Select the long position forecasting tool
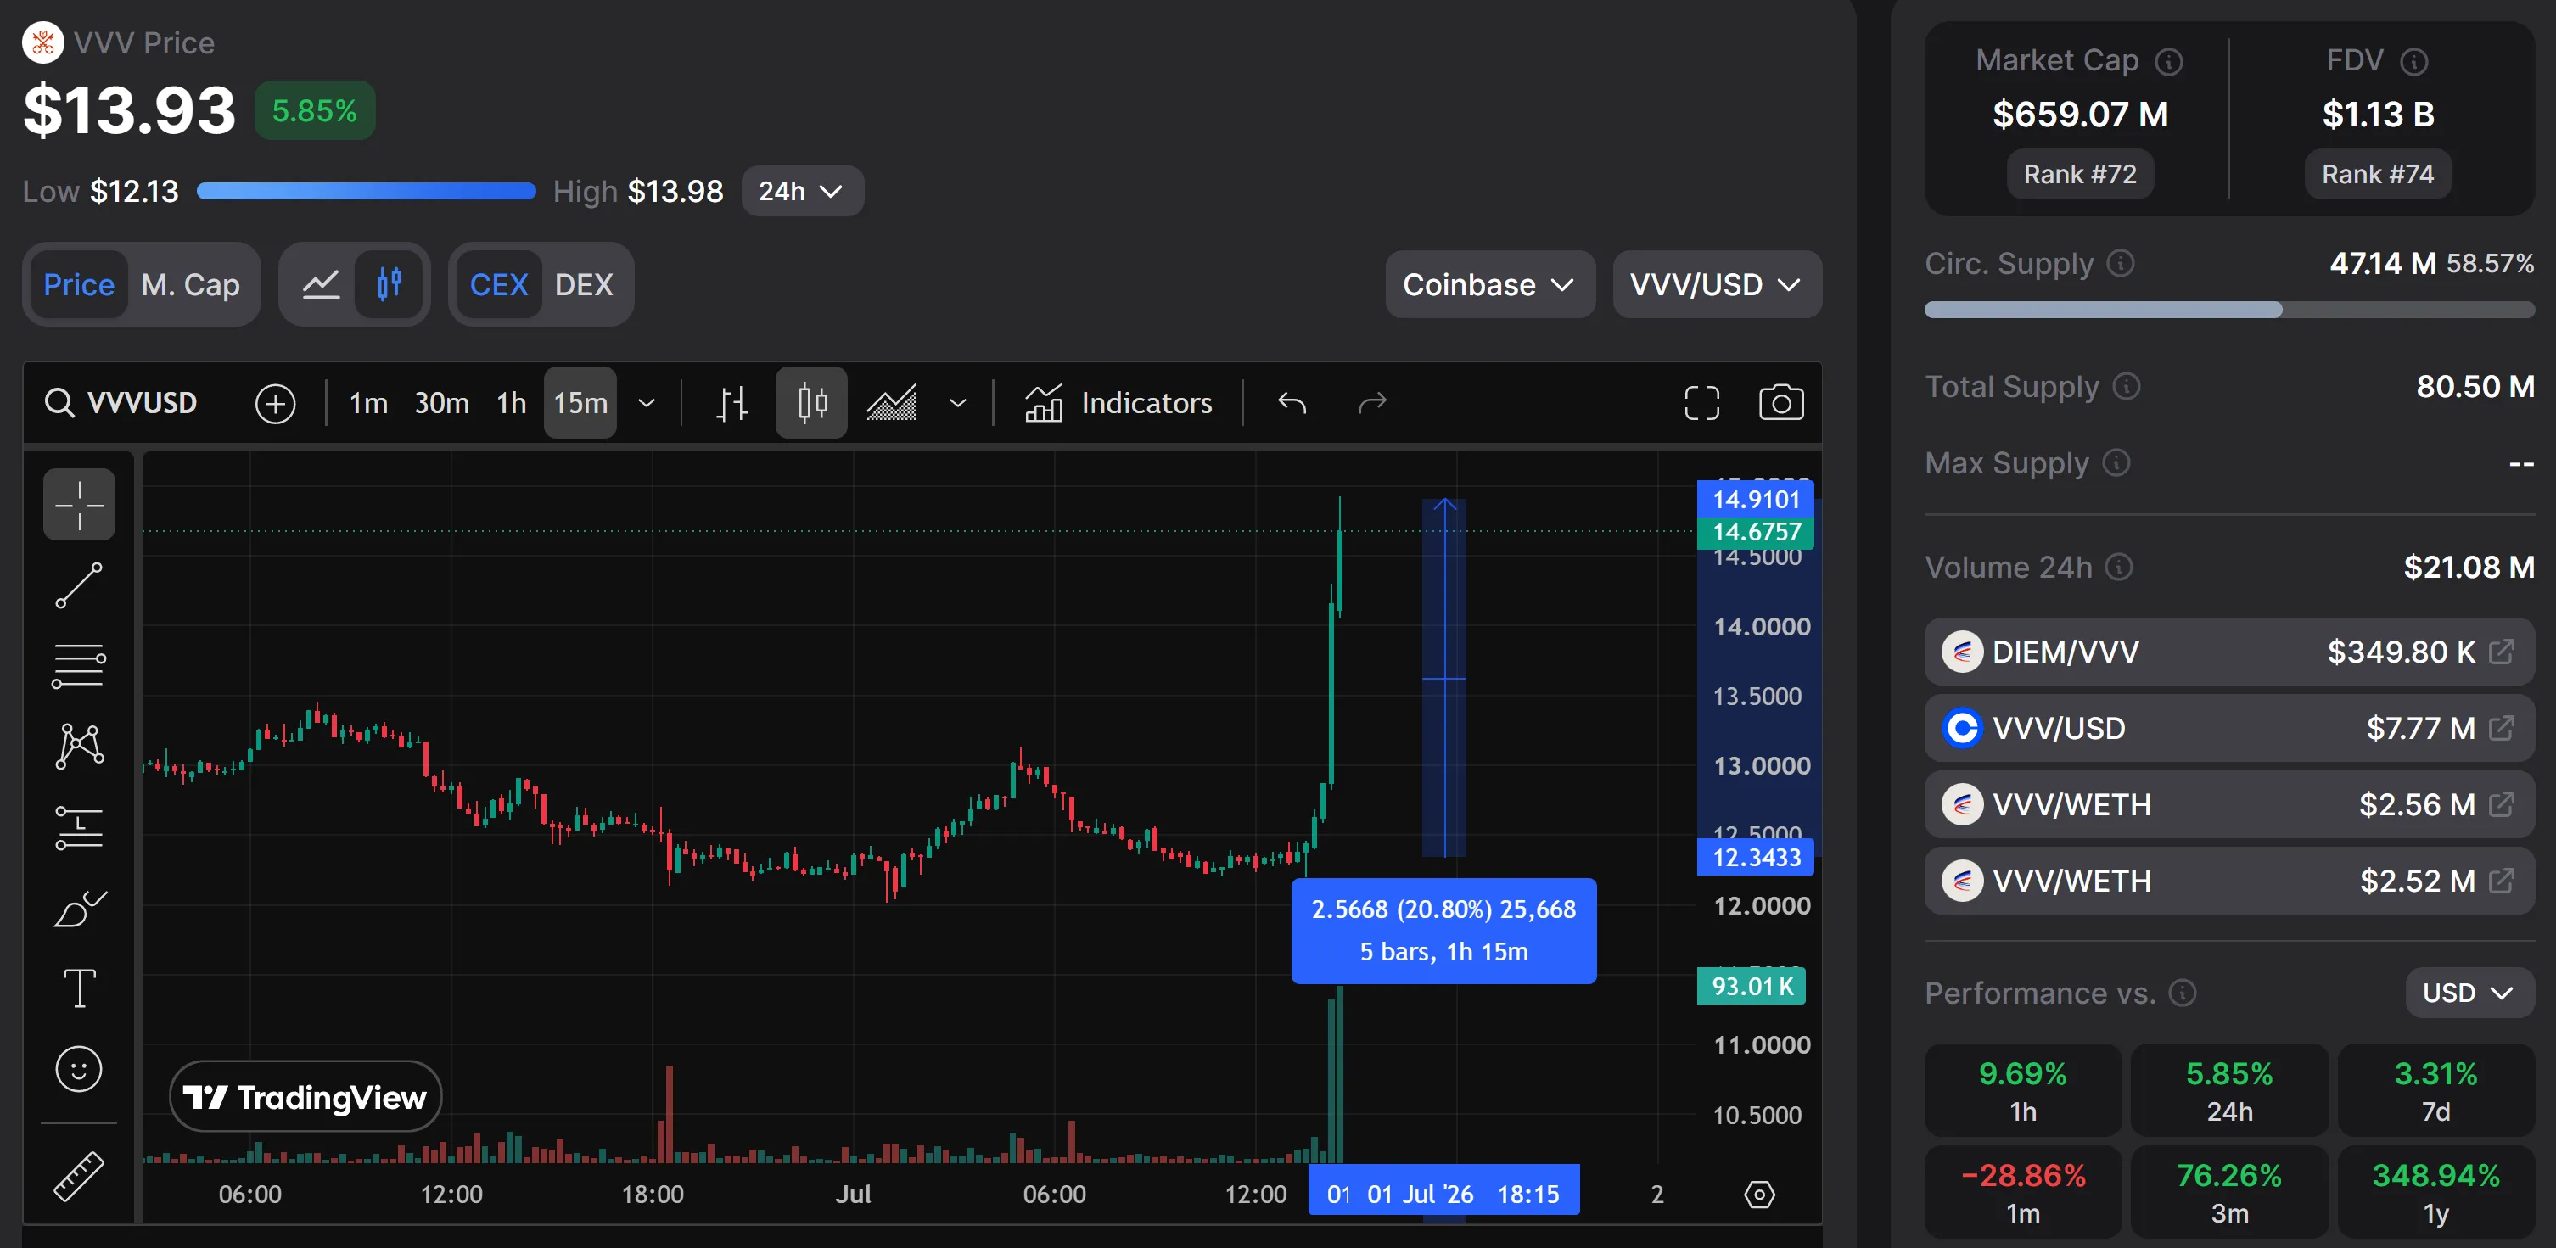The height and width of the screenshot is (1248, 2556). point(80,827)
